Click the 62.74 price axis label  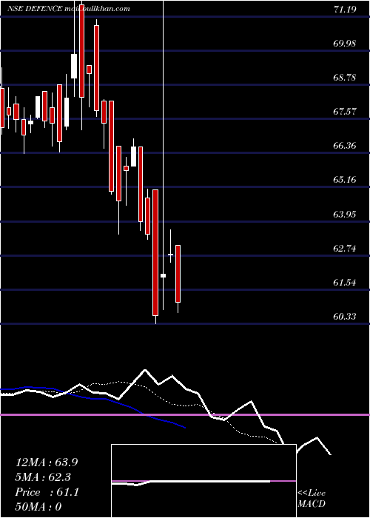point(345,249)
